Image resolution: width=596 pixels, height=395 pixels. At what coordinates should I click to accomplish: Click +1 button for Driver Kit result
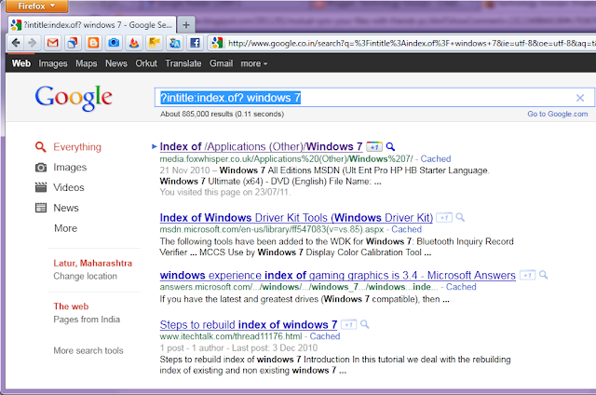(x=444, y=218)
